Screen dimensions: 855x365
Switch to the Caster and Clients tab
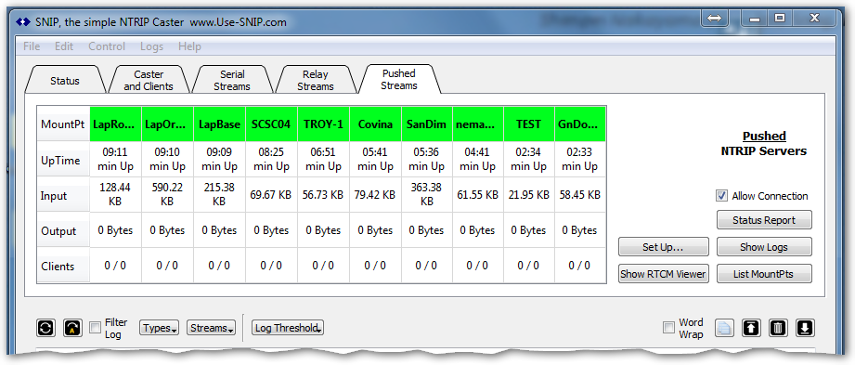click(x=149, y=80)
